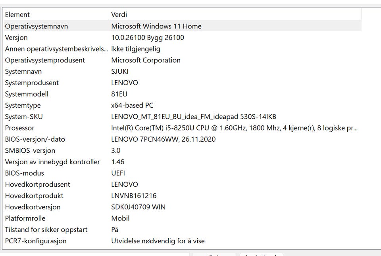Select the value Ikke tilgjengelig

tap(136, 49)
